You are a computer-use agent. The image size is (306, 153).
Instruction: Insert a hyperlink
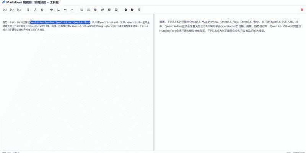tap(102, 10)
